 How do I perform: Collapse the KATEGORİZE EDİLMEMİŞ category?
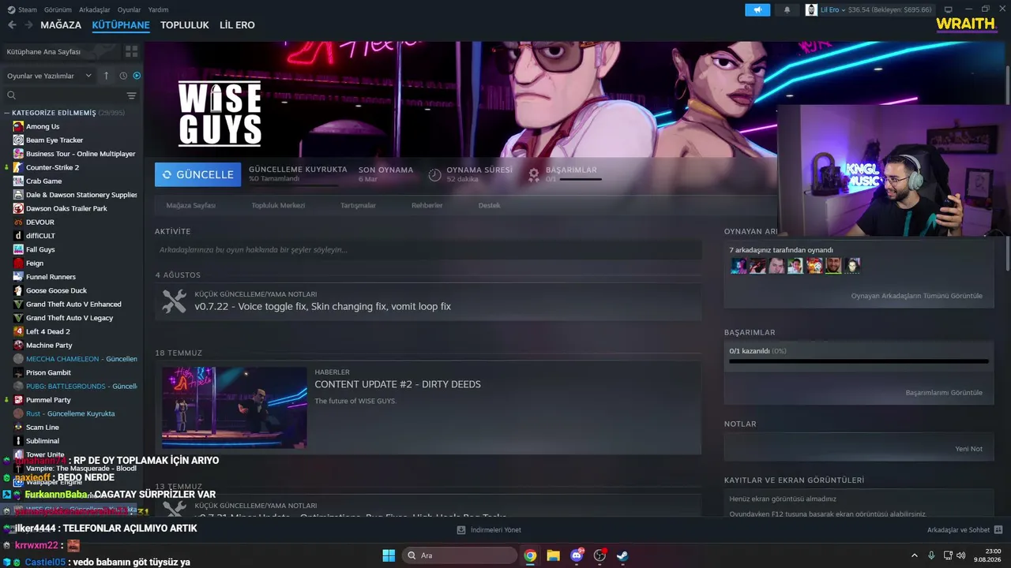7,113
